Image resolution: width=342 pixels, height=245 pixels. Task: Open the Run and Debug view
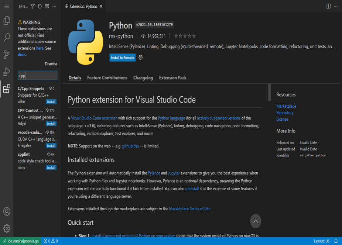(x=7, y=72)
